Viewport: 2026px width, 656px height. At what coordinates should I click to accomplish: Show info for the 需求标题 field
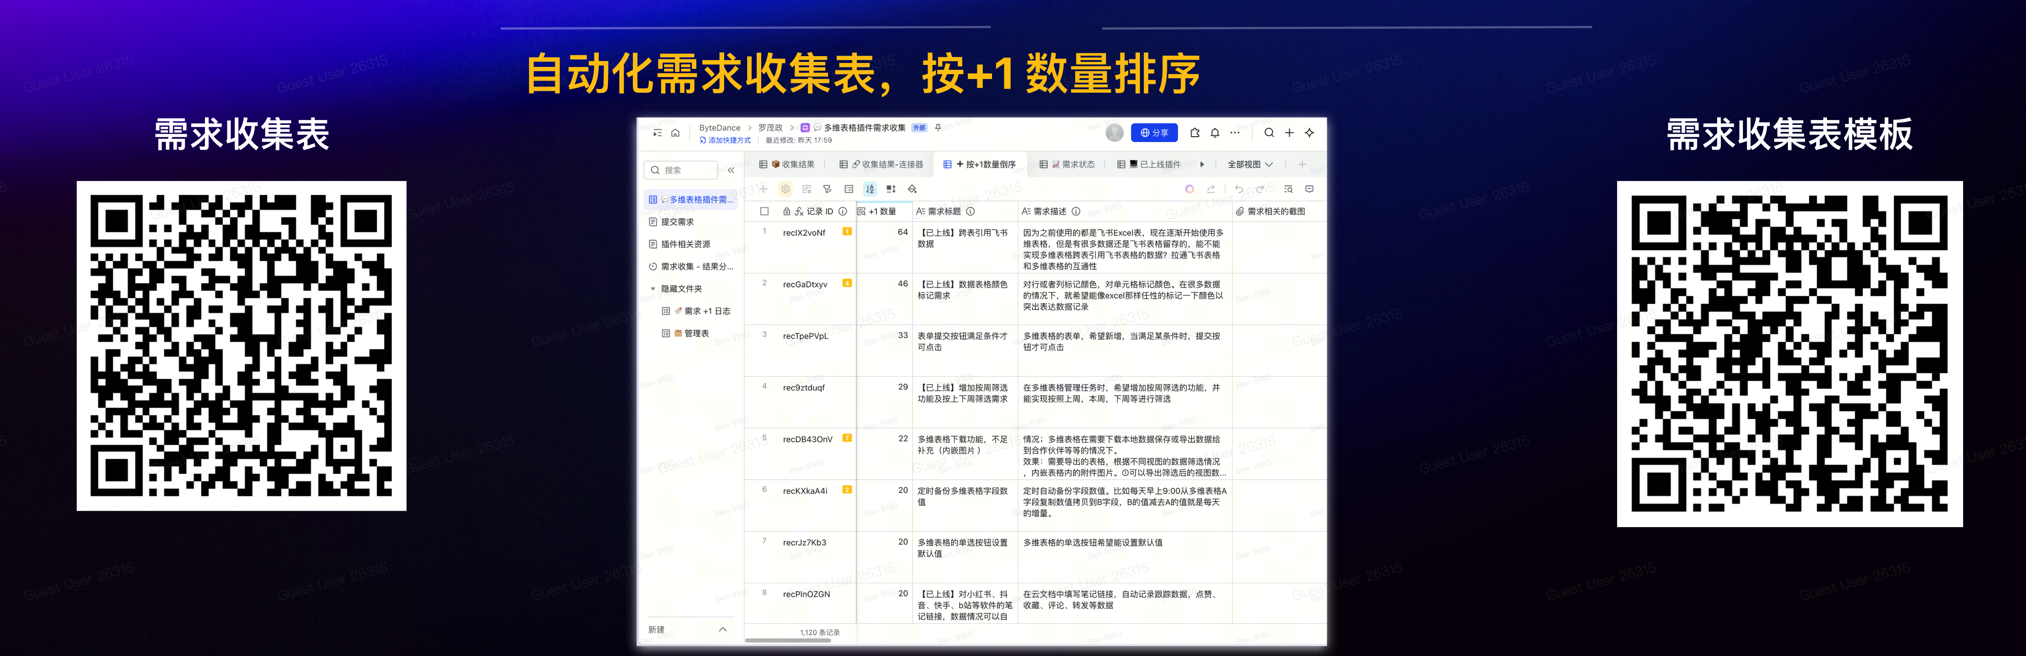971,211
